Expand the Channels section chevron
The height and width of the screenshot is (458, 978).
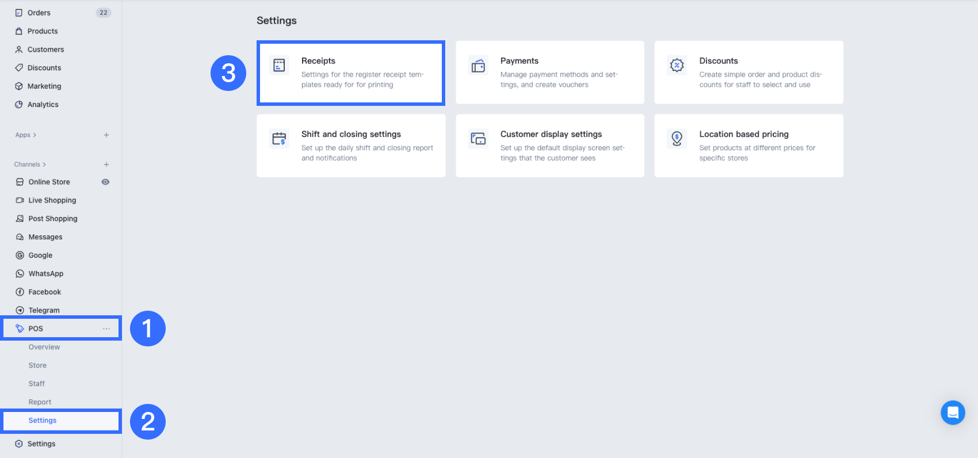click(x=44, y=165)
